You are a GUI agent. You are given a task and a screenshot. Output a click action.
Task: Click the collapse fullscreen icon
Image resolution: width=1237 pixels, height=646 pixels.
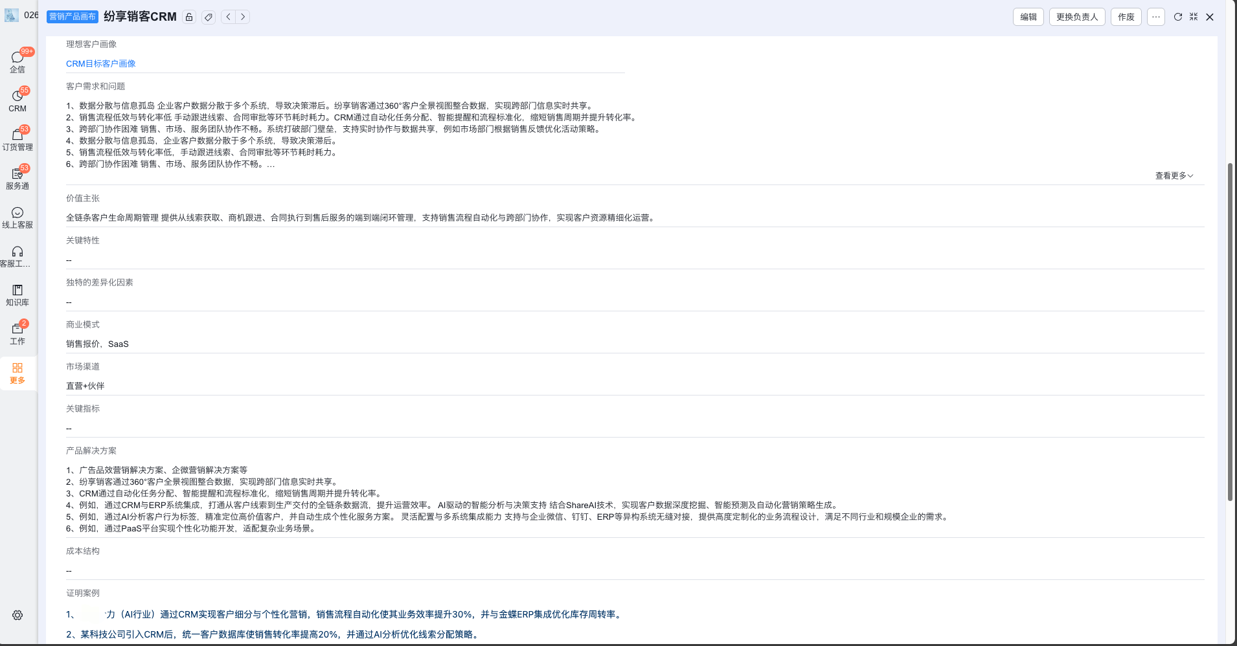click(1194, 17)
